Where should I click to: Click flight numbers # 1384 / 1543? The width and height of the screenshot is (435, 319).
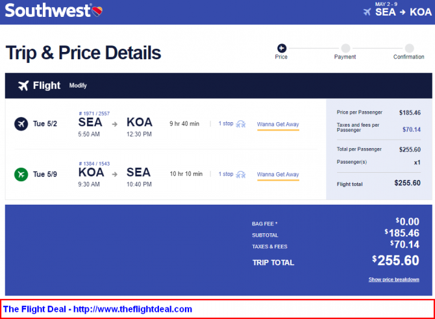(94, 164)
